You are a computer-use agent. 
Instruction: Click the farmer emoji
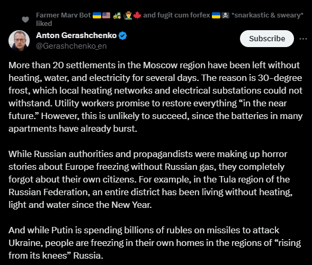click(128, 15)
